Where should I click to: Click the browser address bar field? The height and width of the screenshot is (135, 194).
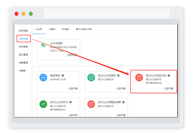pyautogui.click(x=107, y=13)
